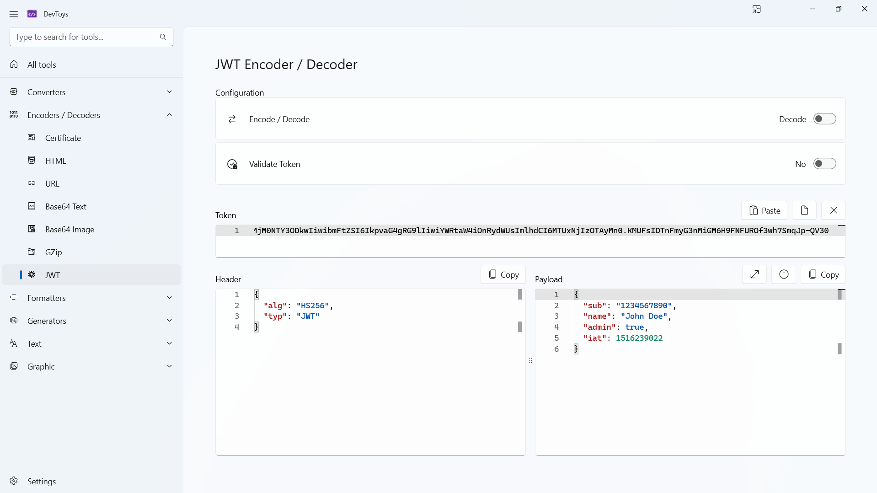Screen dimensions: 877x493
Task: Click the compact overlay window icon
Action: click(756, 9)
